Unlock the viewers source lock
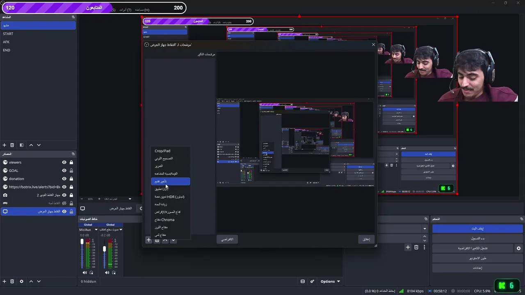 point(71,162)
